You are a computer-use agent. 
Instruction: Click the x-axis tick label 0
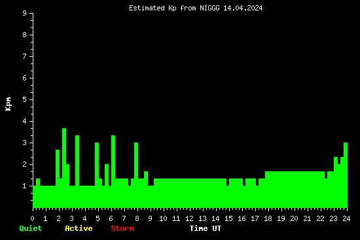[32, 218]
